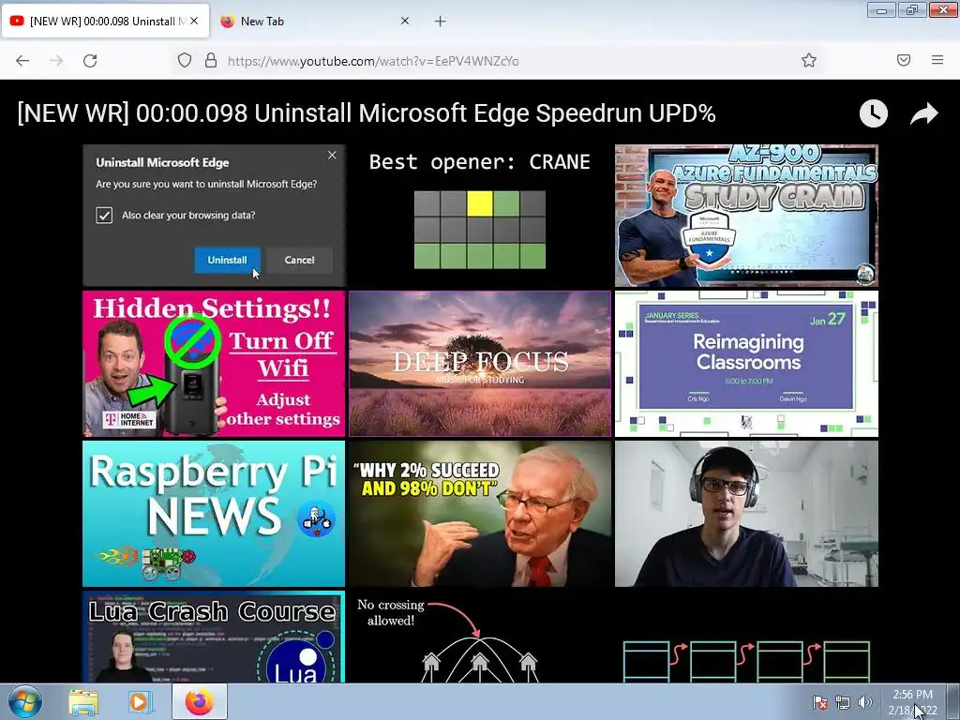Bookmark this page with the star icon
The width and height of the screenshot is (960, 720).
809,61
